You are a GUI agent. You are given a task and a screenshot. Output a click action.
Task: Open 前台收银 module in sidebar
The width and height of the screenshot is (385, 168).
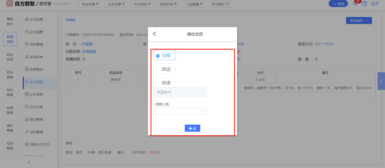[10, 57]
